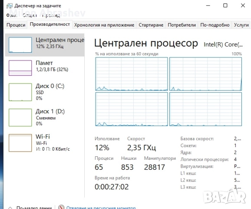Select Памет resource in sidebar
Viewport: 251px width, 209px height.
click(45, 68)
